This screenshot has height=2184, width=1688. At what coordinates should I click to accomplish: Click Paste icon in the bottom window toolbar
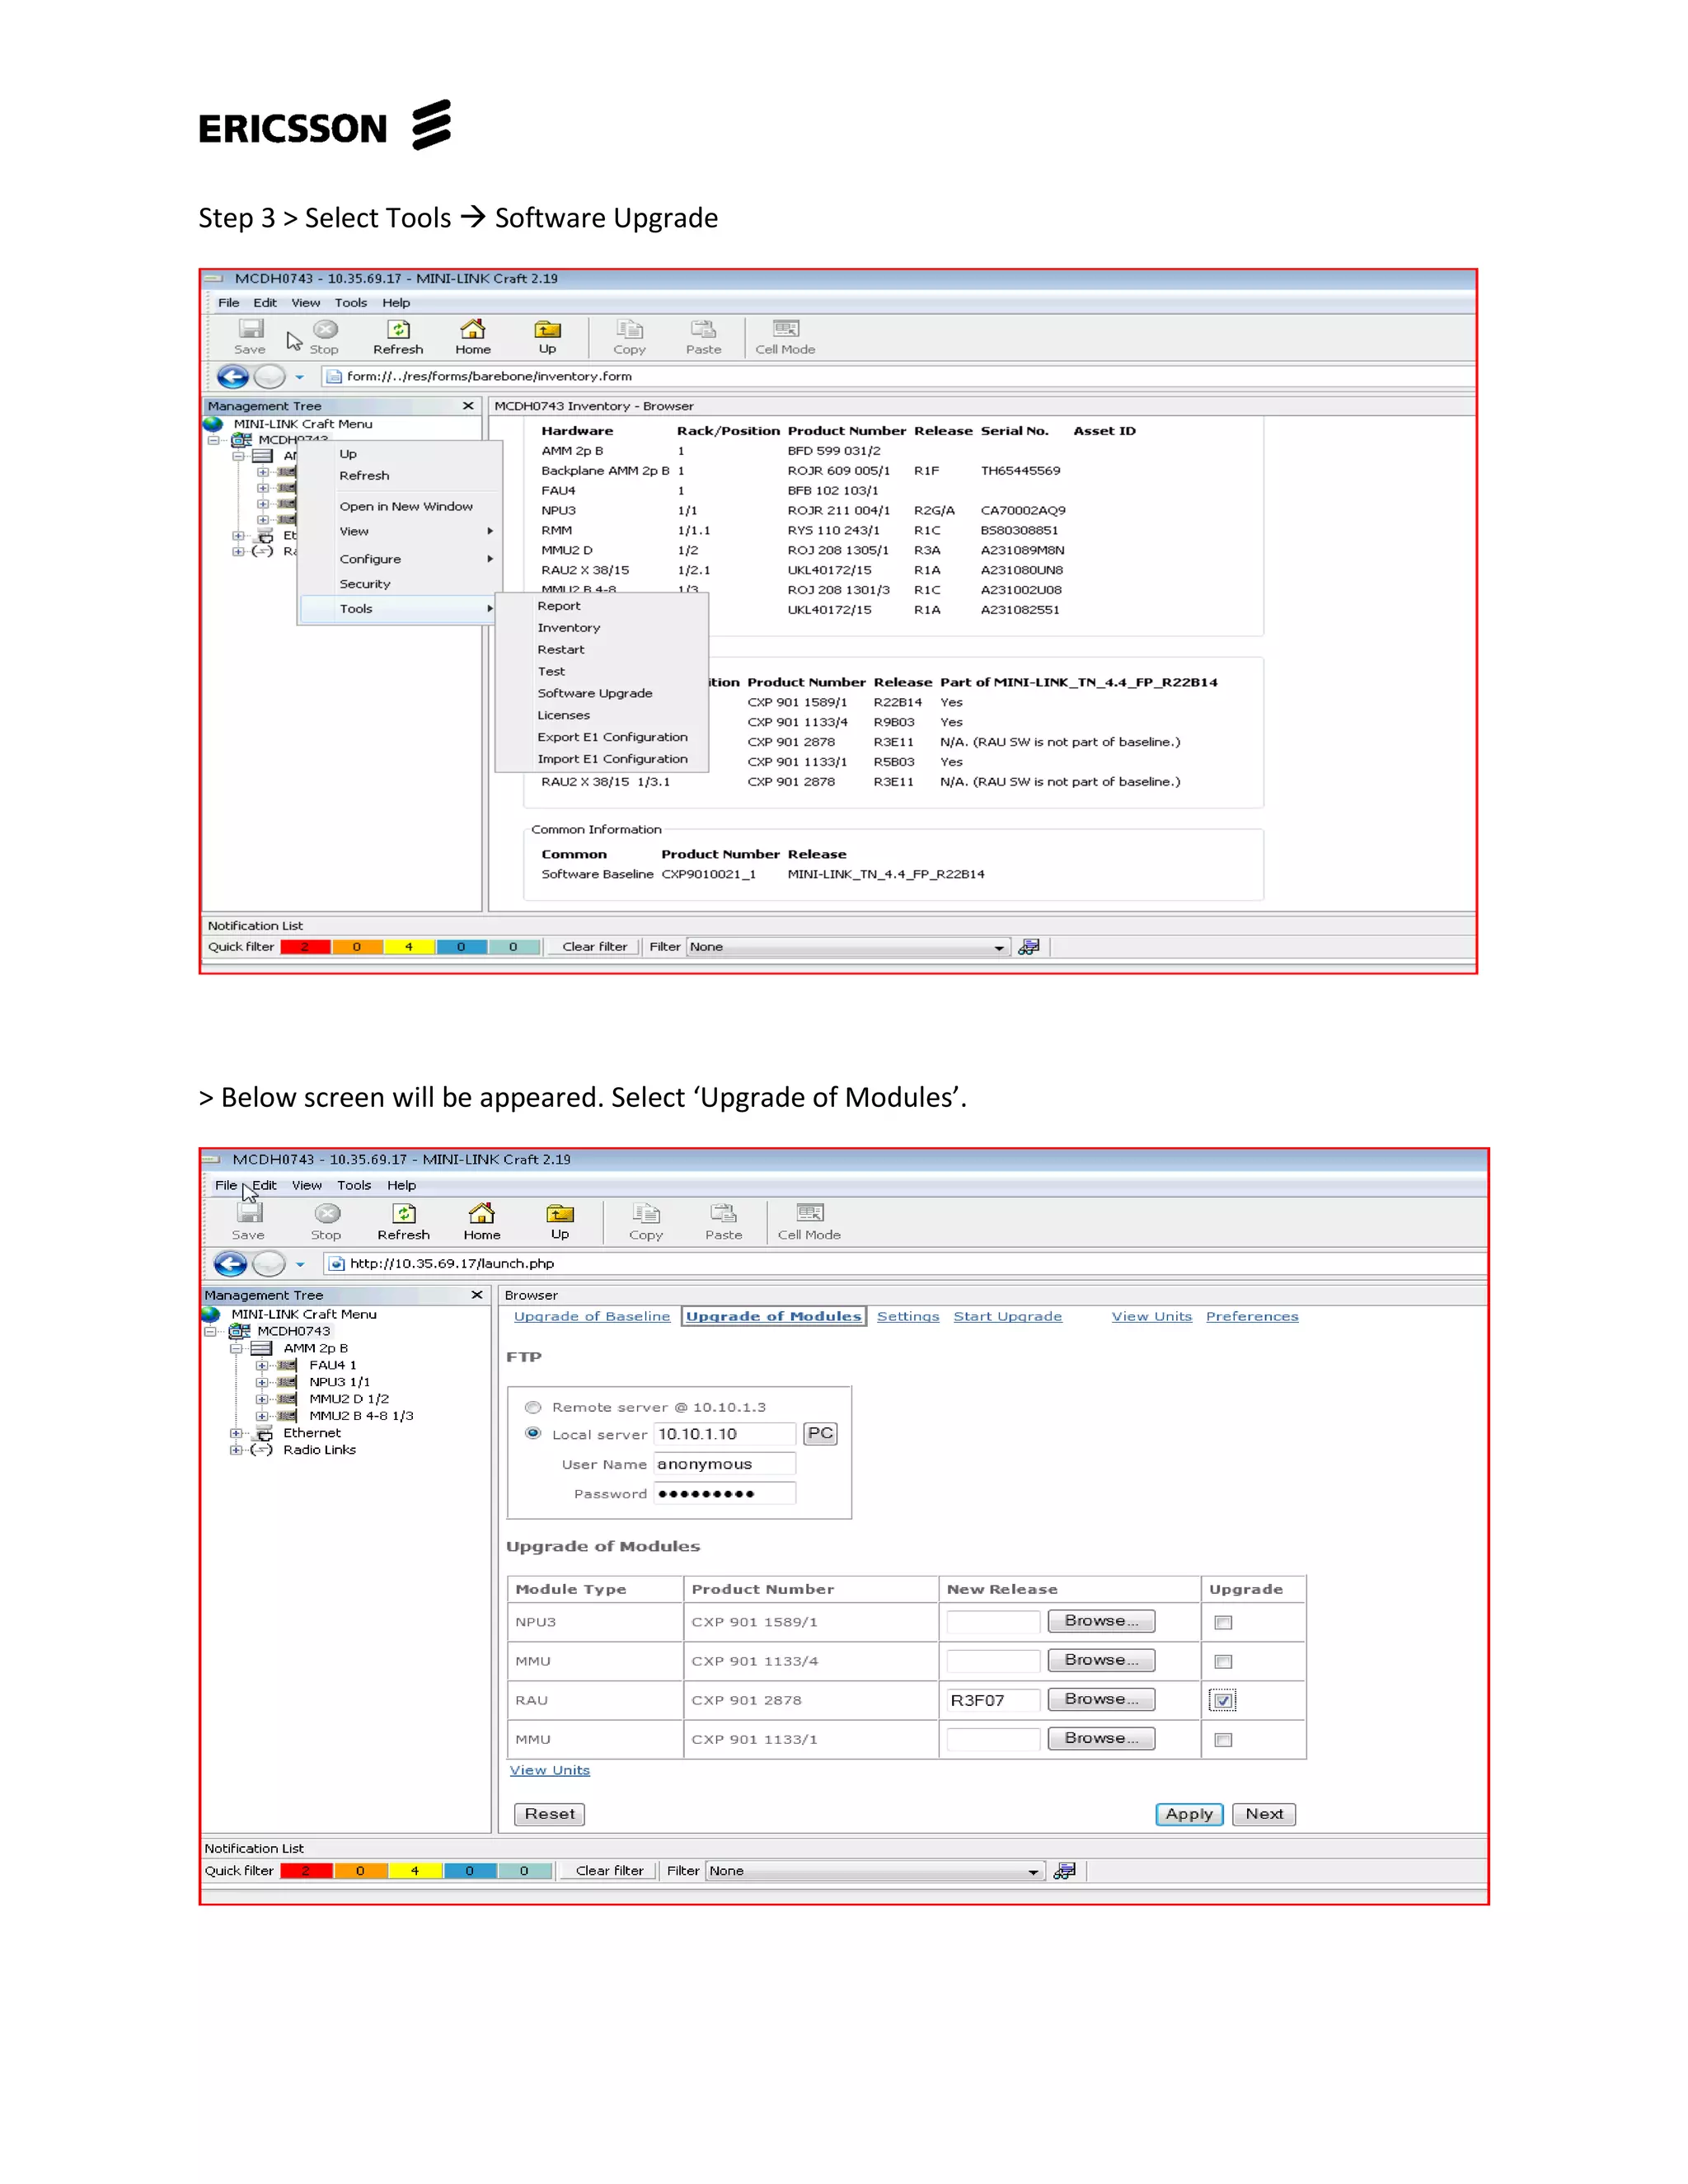723,1213
